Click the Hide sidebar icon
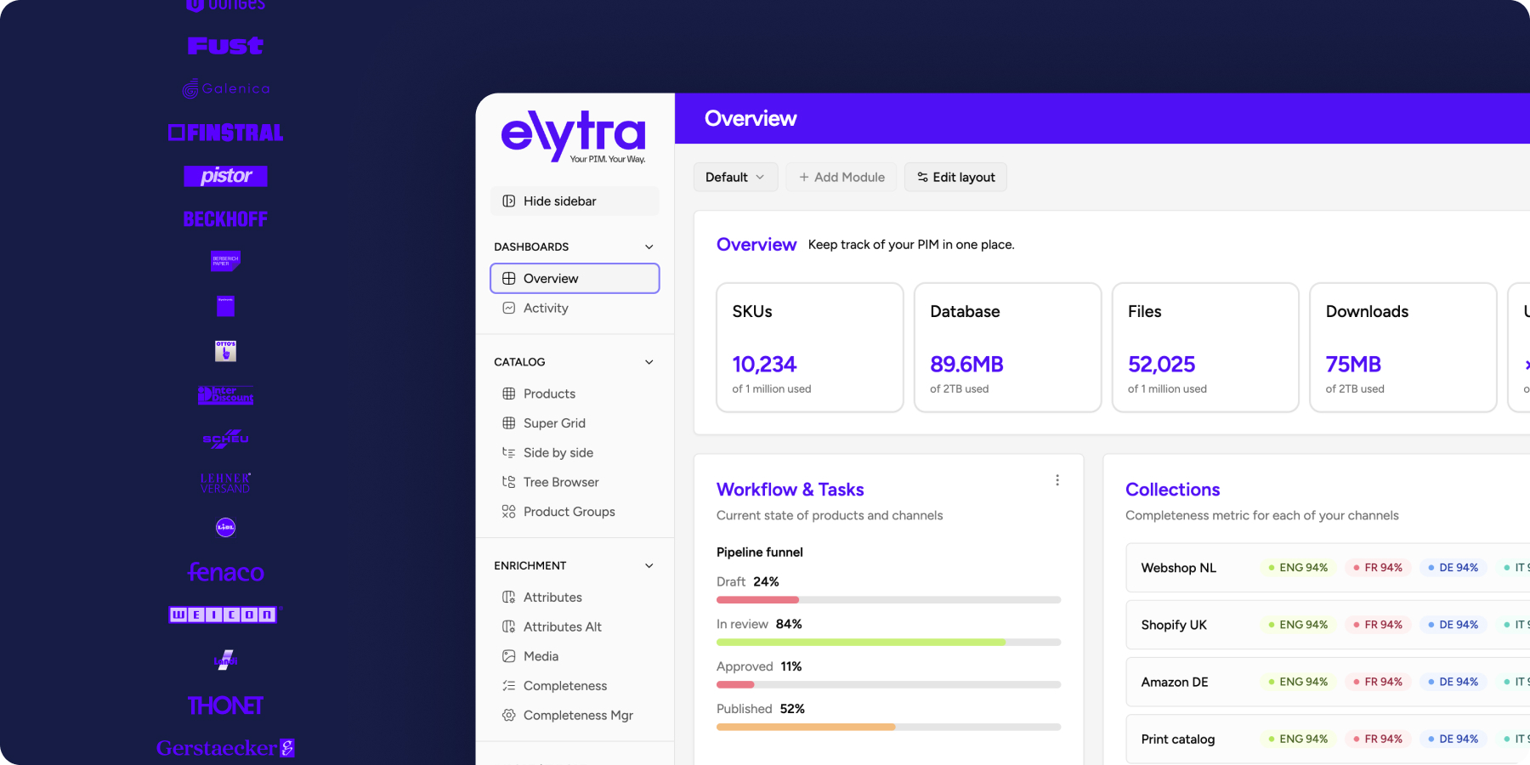This screenshot has width=1530, height=765. tap(508, 201)
